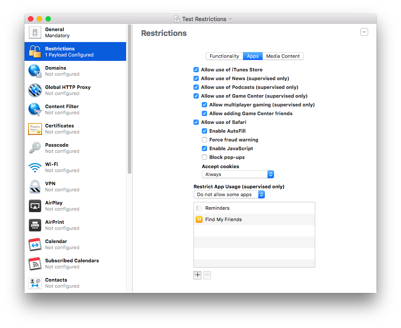401x328 pixels.
Task: Open the Domains globe icon
Action: (35, 71)
